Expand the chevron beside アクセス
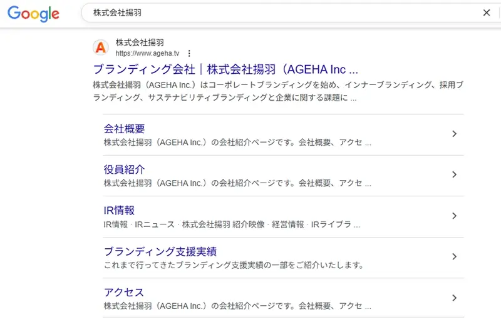 click(455, 298)
